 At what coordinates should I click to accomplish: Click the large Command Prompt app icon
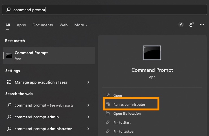point(152,53)
